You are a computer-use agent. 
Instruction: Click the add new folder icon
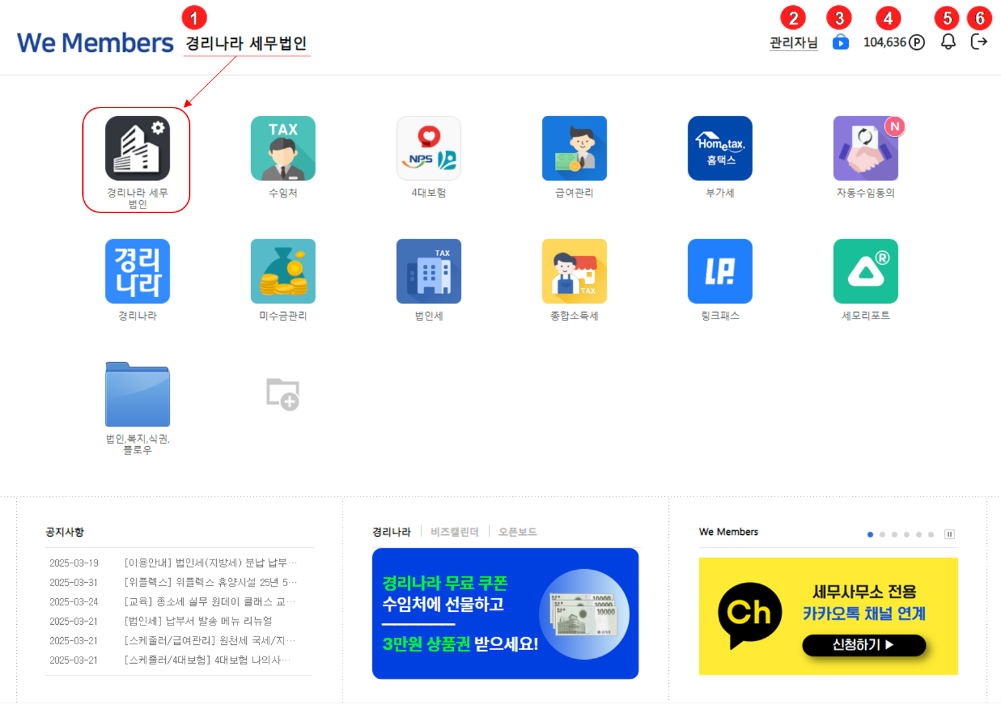click(x=283, y=394)
